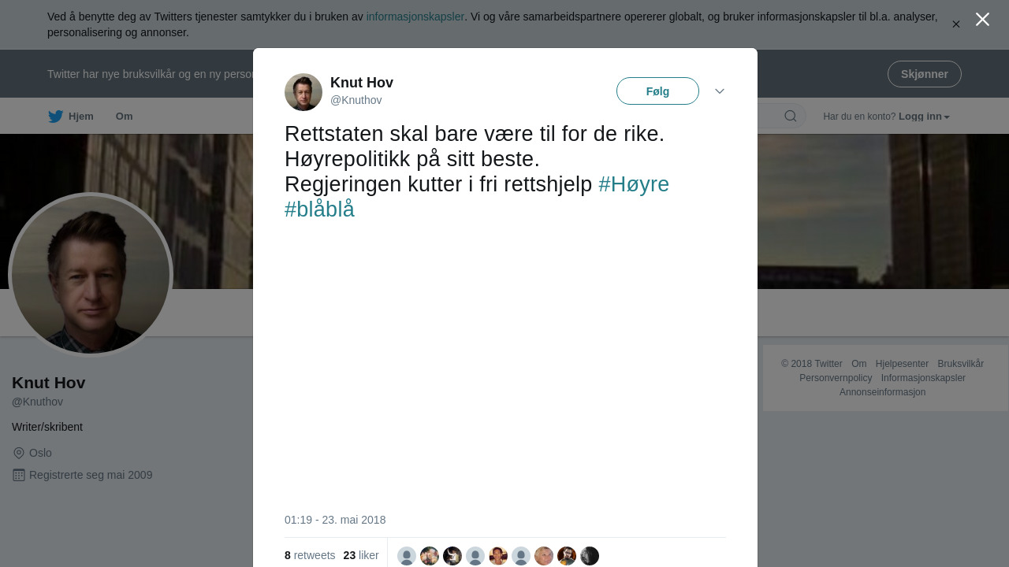View the 23 liker list
The height and width of the screenshot is (567, 1009).
tap(361, 555)
